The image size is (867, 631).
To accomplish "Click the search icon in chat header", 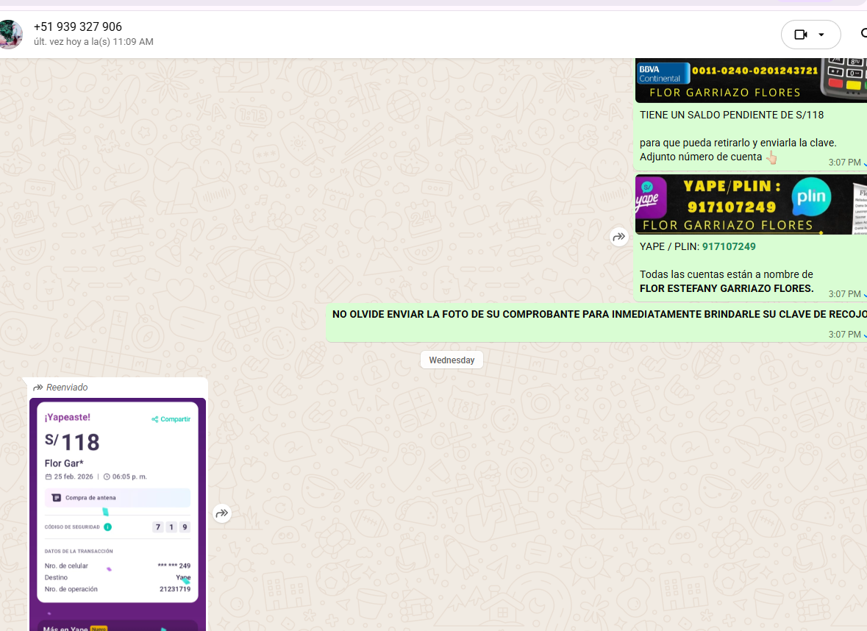I will (x=863, y=34).
